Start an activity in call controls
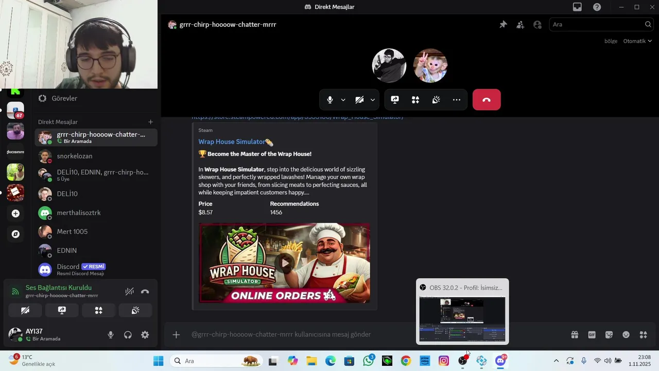This screenshot has height=371, width=659. pyautogui.click(x=415, y=100)
